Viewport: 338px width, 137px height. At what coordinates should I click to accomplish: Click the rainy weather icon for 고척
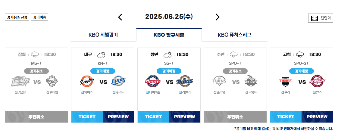point(300,55)
